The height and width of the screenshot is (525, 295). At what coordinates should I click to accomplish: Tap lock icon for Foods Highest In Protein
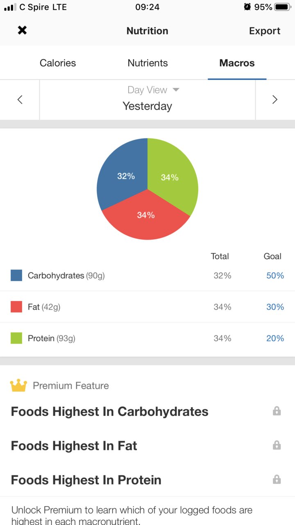click(x=277, y=479)
